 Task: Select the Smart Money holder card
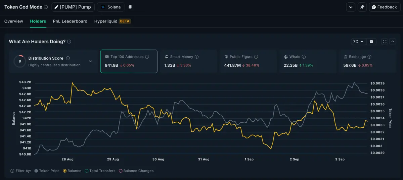188,61
